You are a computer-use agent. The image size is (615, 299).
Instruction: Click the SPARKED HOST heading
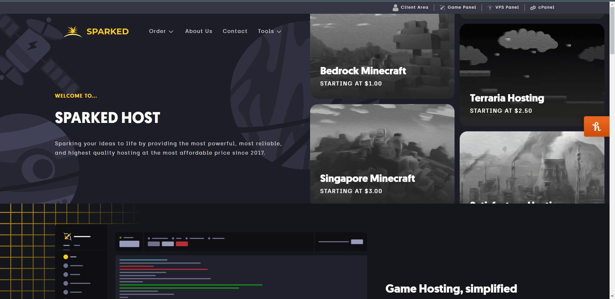(107, 118)
